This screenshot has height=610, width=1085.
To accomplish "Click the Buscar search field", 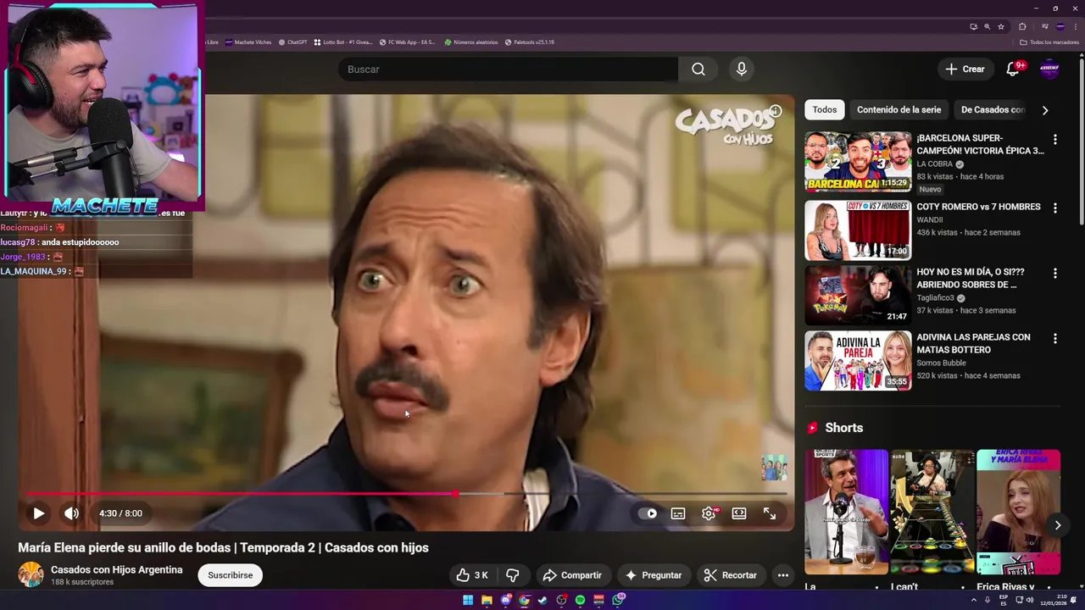I will 508,69.
